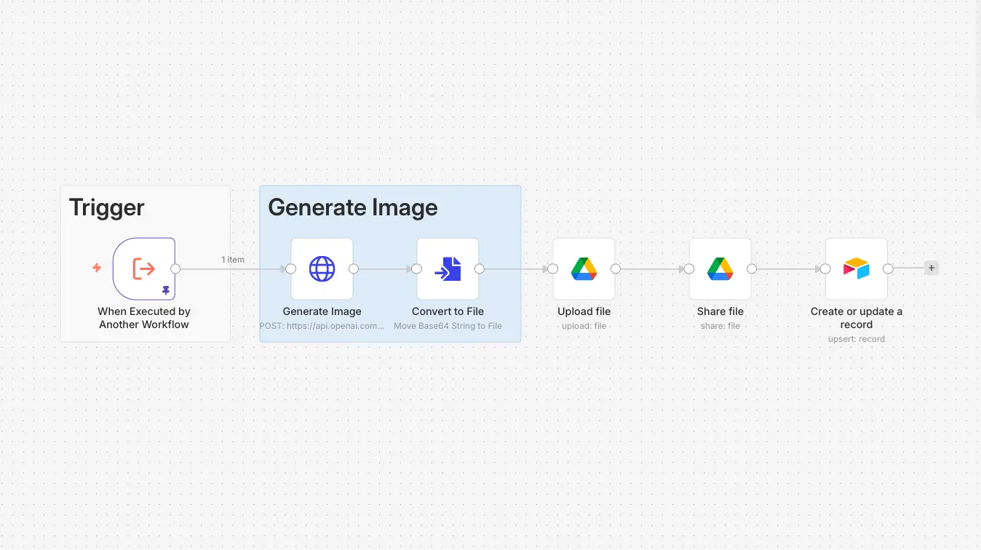The image size is (981, 550).
Task: Click the 'When Executed by Another Workflow' label
Action: coord(144,318)
